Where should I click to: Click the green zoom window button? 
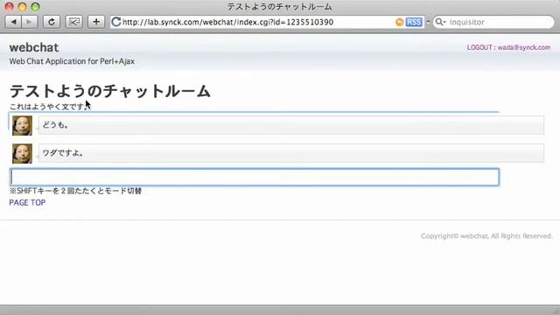(x=35, y=7)
